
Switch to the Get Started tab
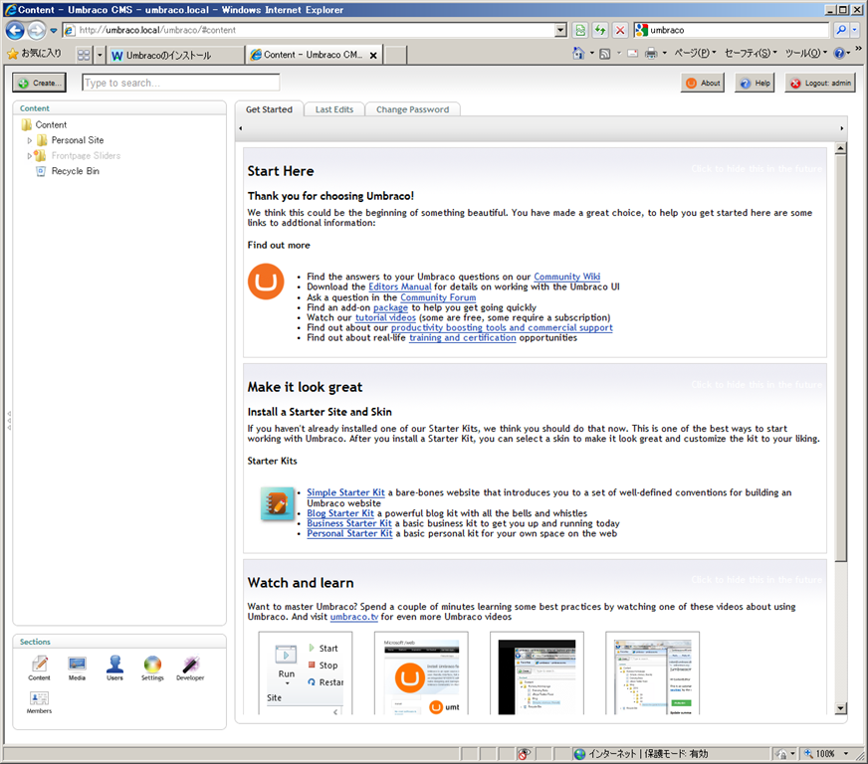point(269,109)
